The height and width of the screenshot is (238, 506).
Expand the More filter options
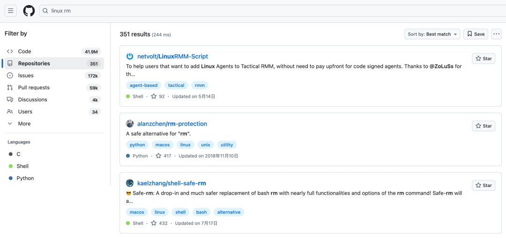[x=54, y=123]
